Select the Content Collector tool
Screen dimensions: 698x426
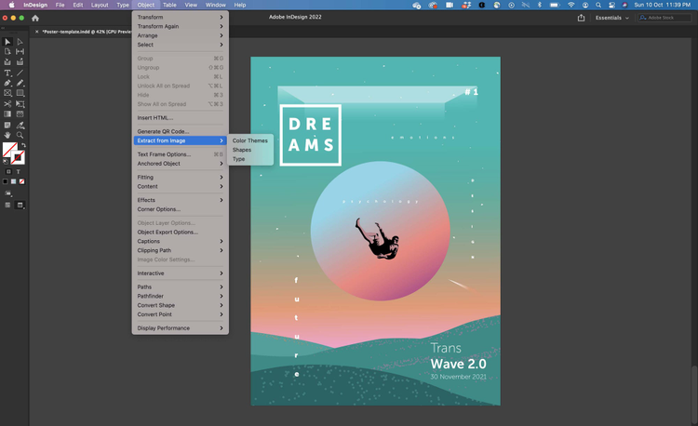tap(7, 61)
